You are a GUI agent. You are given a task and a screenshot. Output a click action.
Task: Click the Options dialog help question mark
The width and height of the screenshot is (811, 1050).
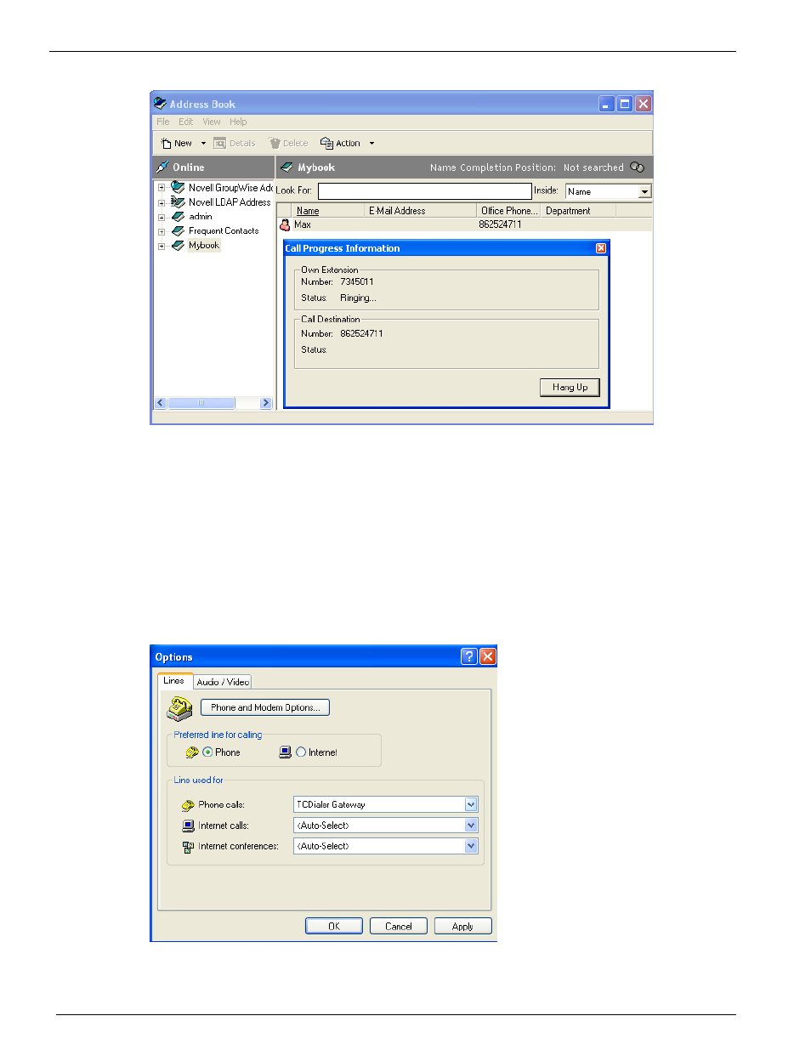pos(469,656)
